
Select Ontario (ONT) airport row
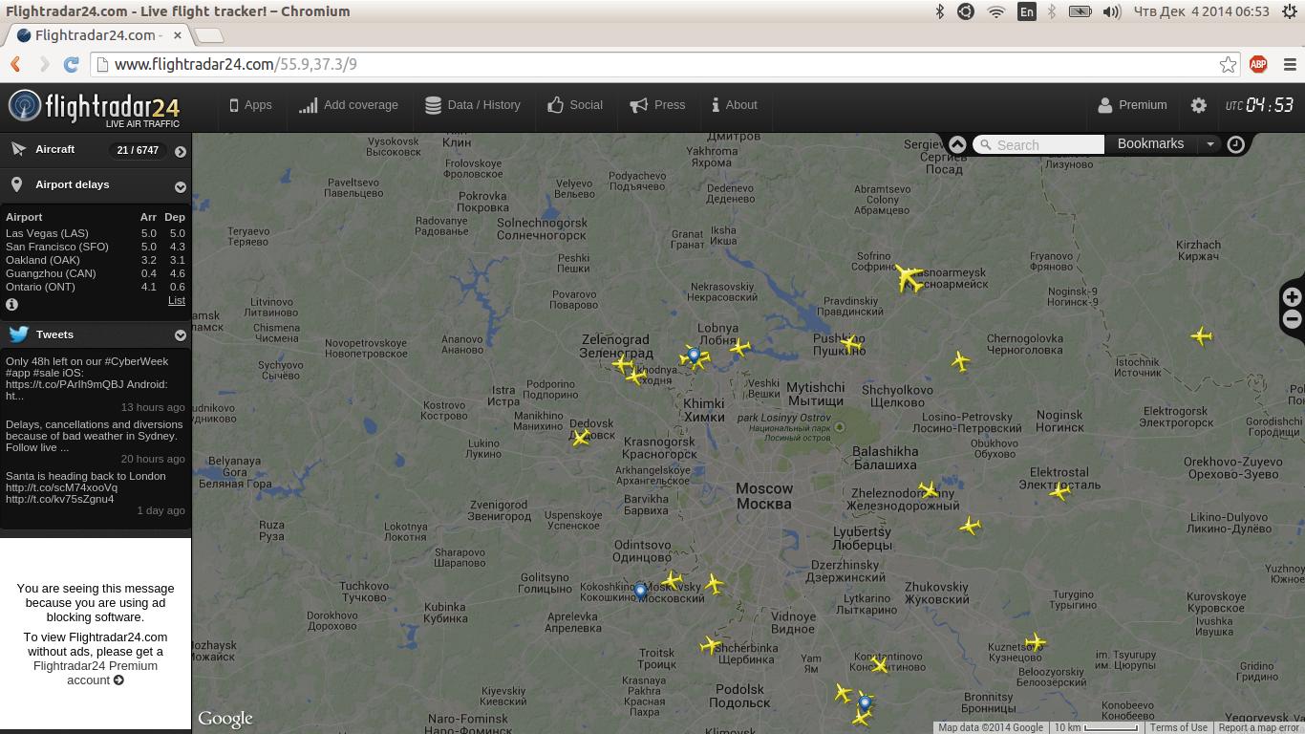96,287
